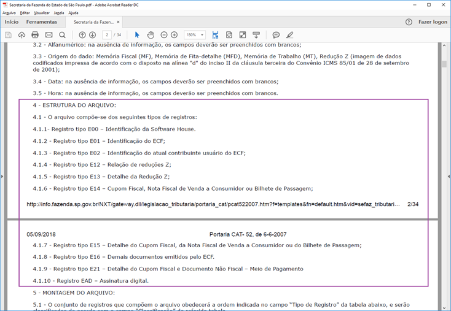Activate the Hand pan tool

tap(151, 35)
